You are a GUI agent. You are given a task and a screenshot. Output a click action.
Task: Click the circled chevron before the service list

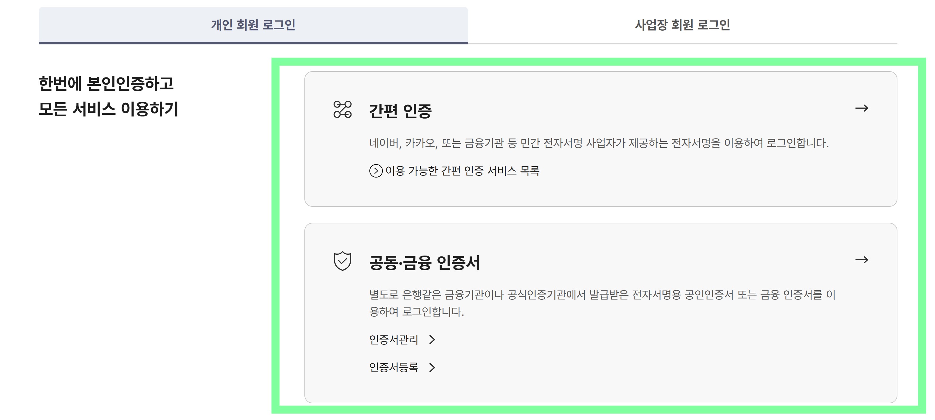(376, 170)
